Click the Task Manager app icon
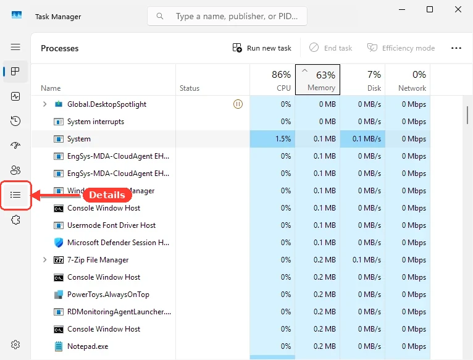The height and width of the screenshot is (360, 473). tap(17, 15)
